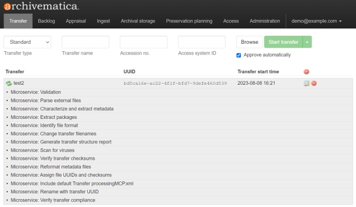This screenshot has width=356, height=207.
Task: Select the UUID bd5ca16e-ac22-4f1f-bfd7-9defe460d539
Action: pos(175,84)
